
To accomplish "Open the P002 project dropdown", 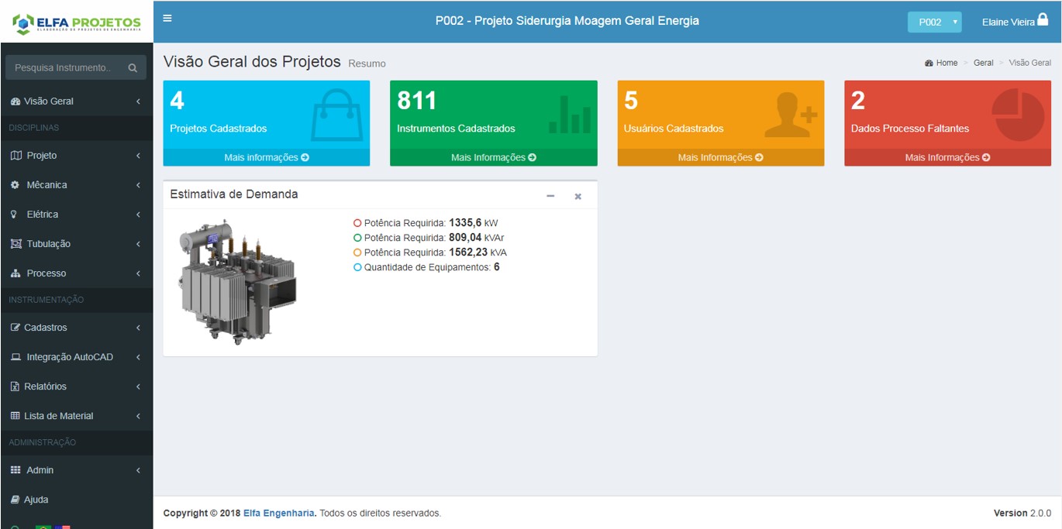I will [x=934, y=22].
